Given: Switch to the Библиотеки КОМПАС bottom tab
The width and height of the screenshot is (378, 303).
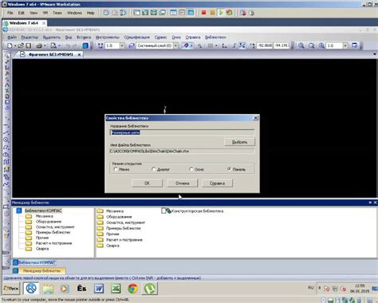Looking at the screenshot, I should [x=34, y=262].
